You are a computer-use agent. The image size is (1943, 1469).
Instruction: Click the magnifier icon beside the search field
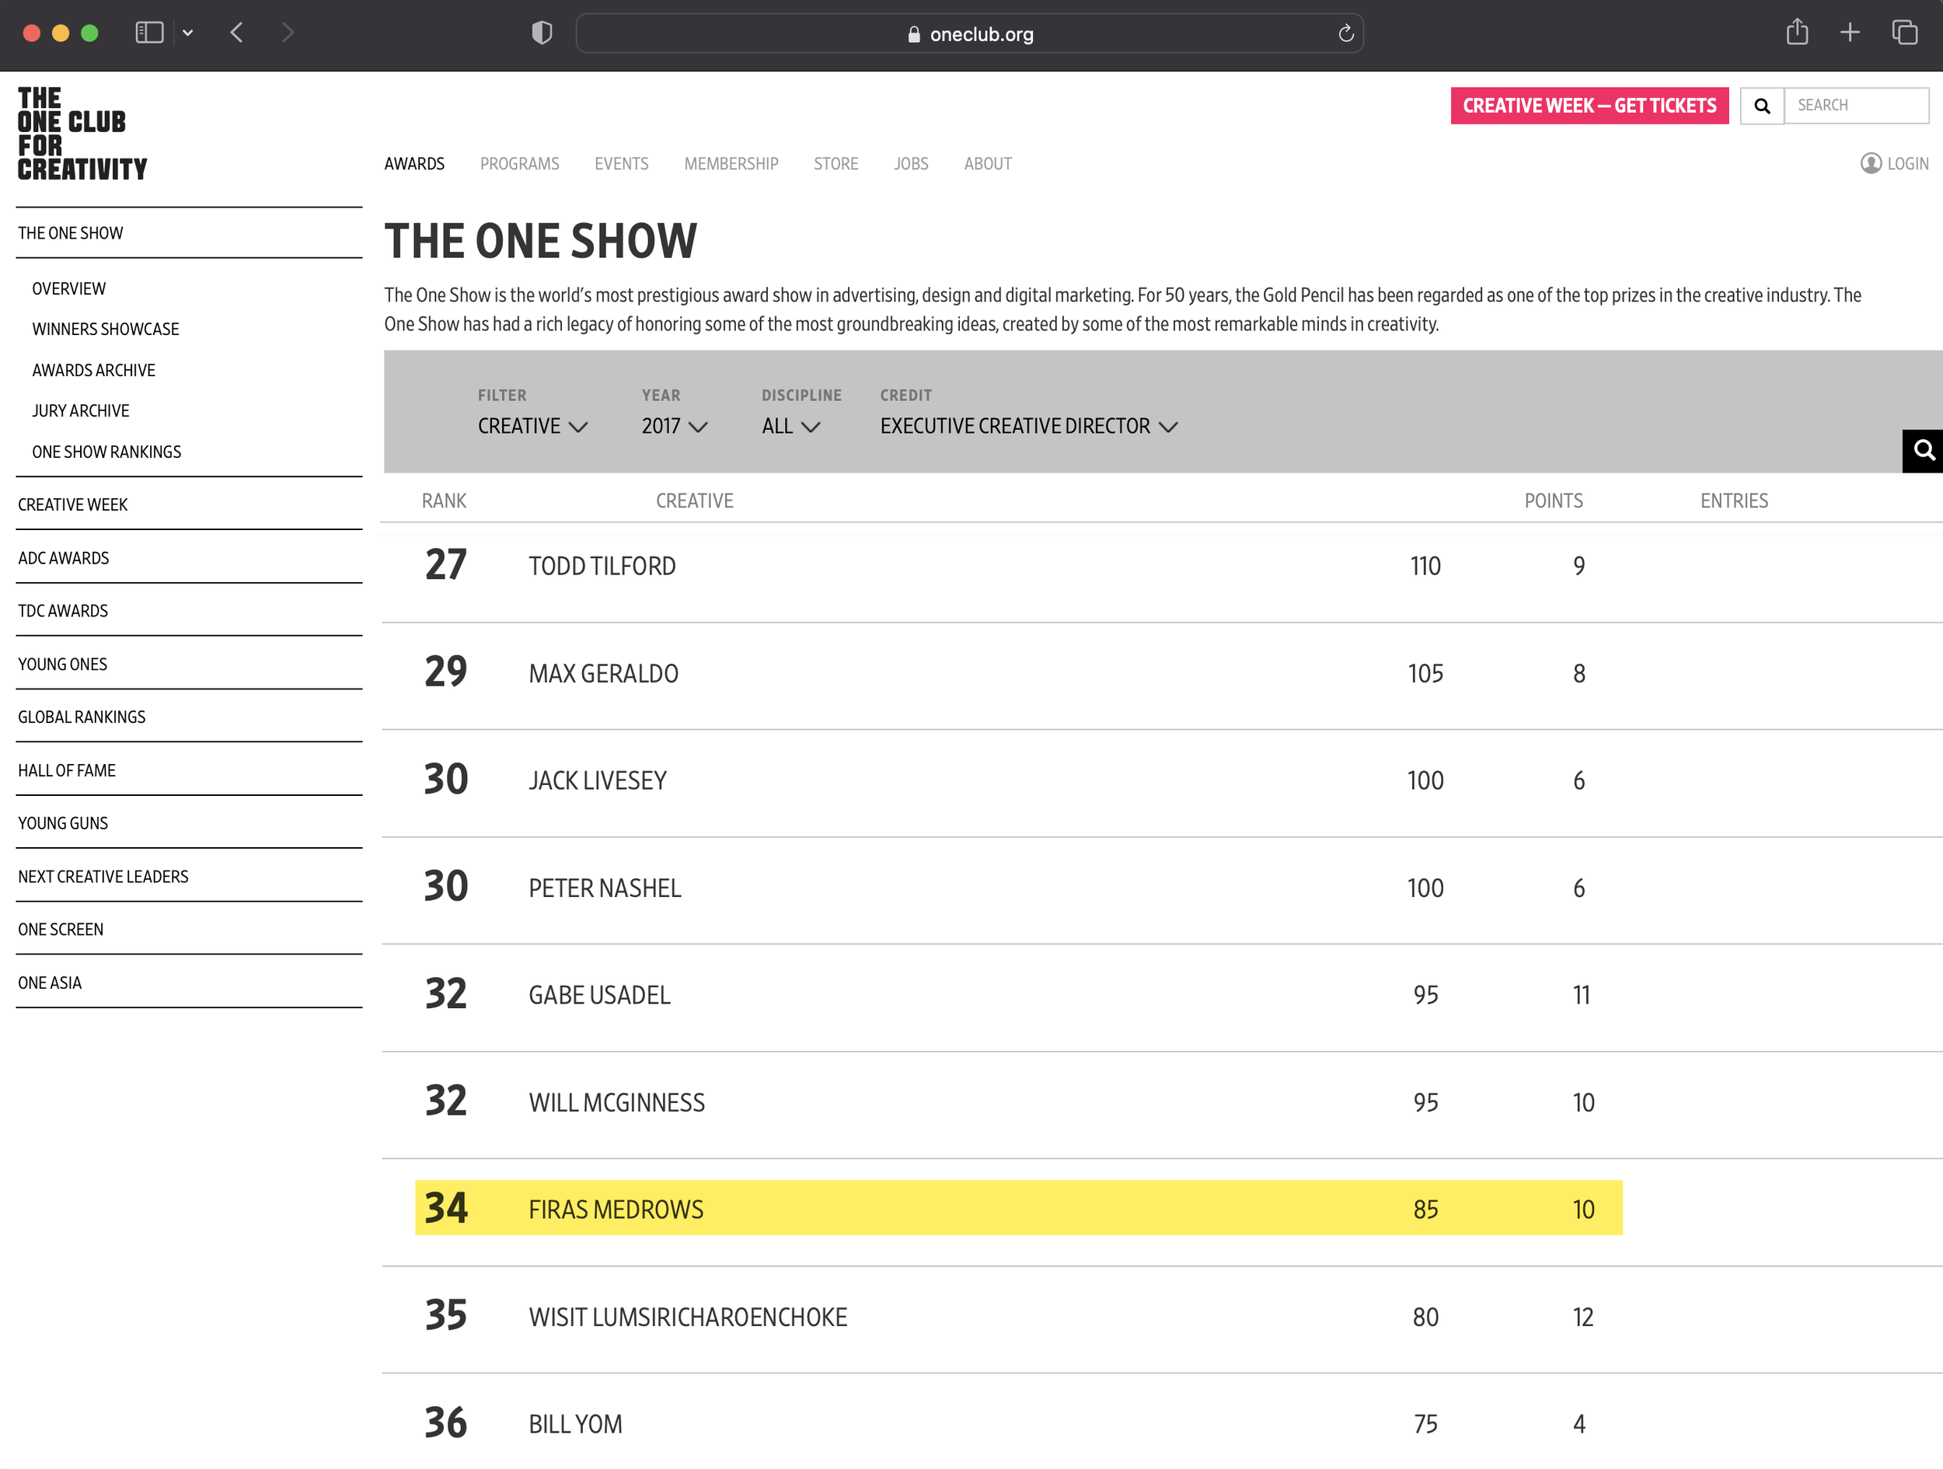click(x=1761, y=106)
